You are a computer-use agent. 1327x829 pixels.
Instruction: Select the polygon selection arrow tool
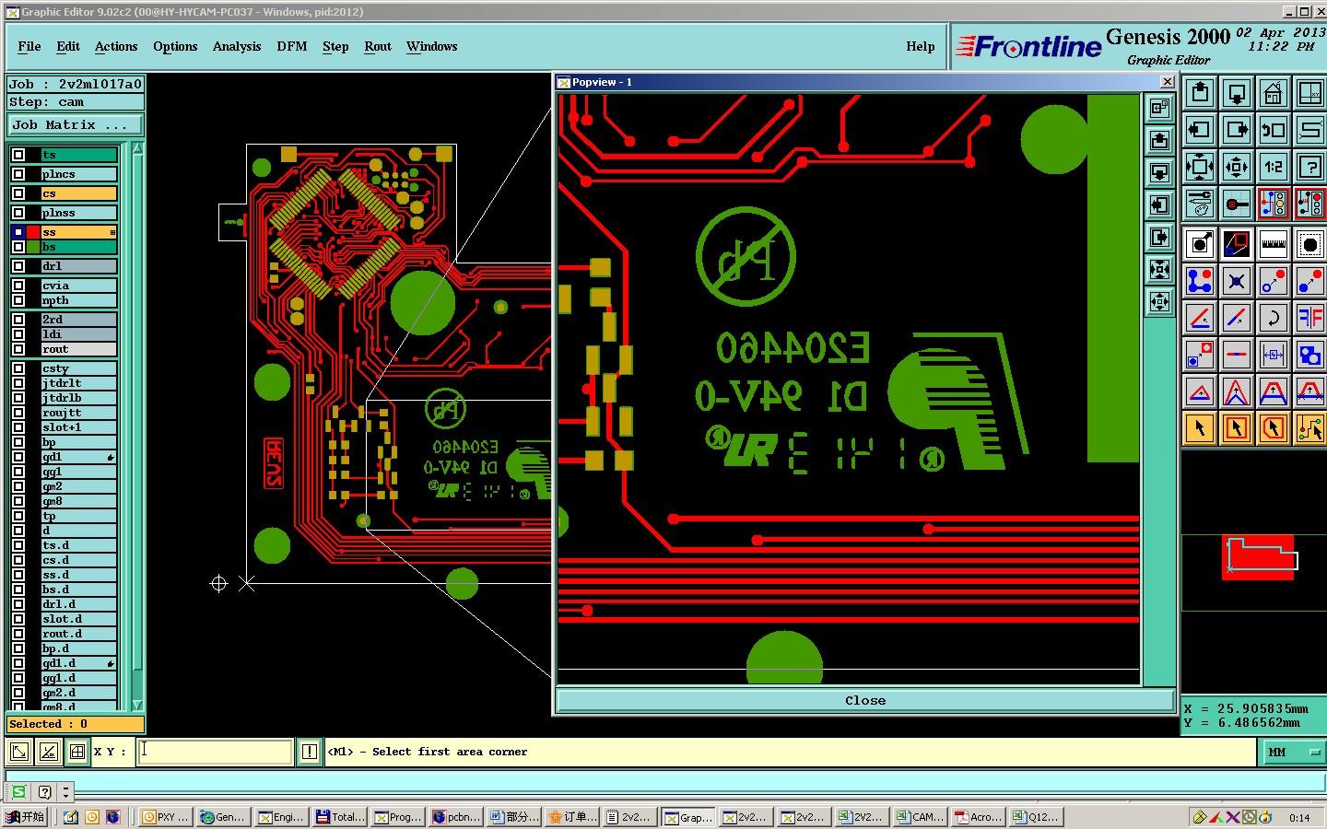pos(1273,428)
